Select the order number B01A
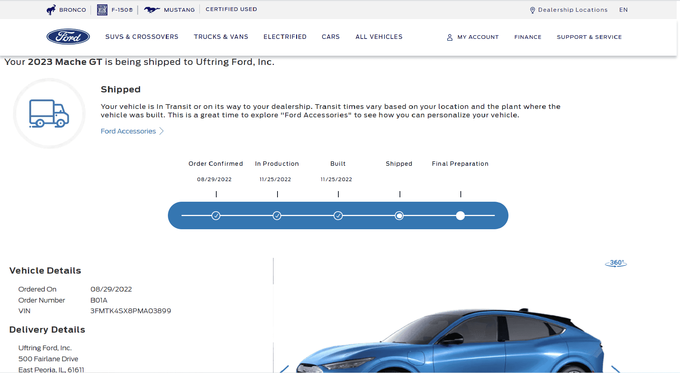This screenshot has width=680, height=373. [99, 300]
